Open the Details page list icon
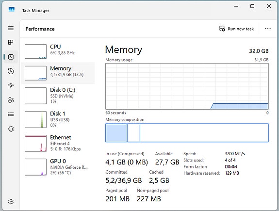 (11, 114)
